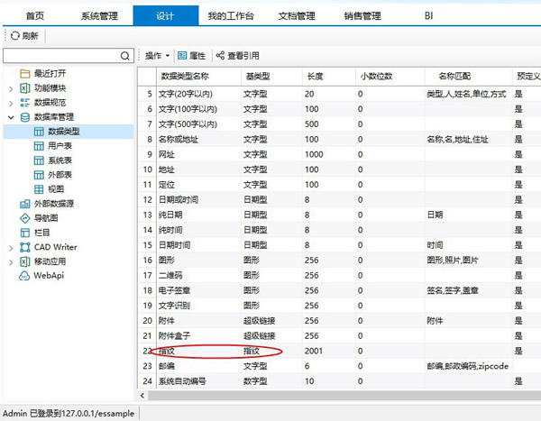Click into the sidebar search field

(60, 56)
